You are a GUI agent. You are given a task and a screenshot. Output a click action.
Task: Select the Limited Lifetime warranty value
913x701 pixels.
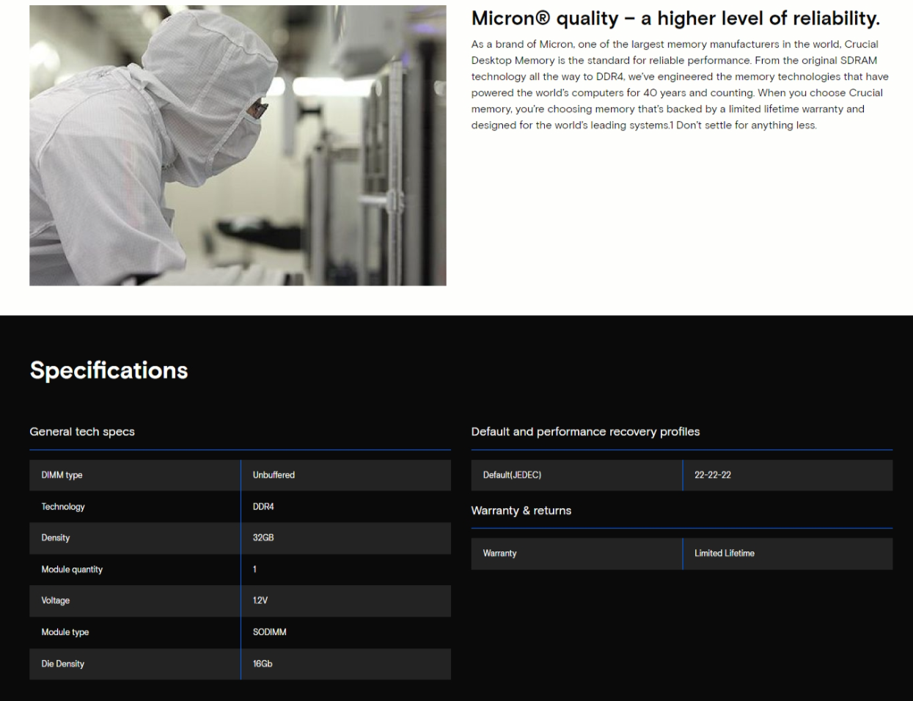[x=725, y=554]
